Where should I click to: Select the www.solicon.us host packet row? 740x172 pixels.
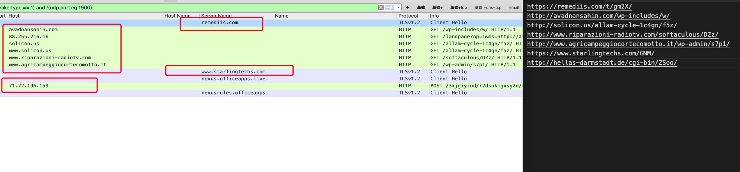(261, 51)
